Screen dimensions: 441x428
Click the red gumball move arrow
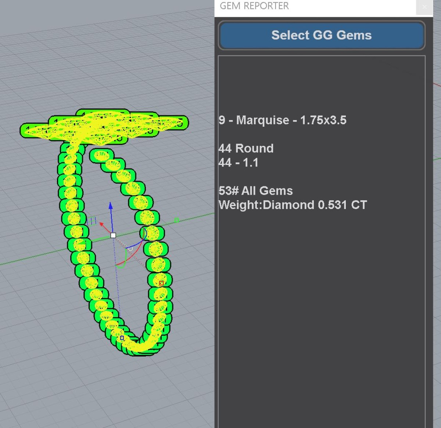pyautogui.click(x=102, y=224)
